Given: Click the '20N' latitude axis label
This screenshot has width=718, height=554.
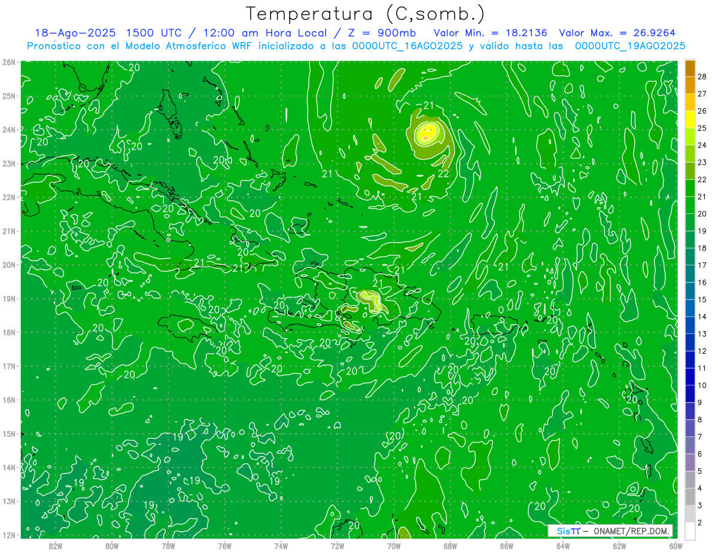Looking at the screenshot, I should [9, 265].
